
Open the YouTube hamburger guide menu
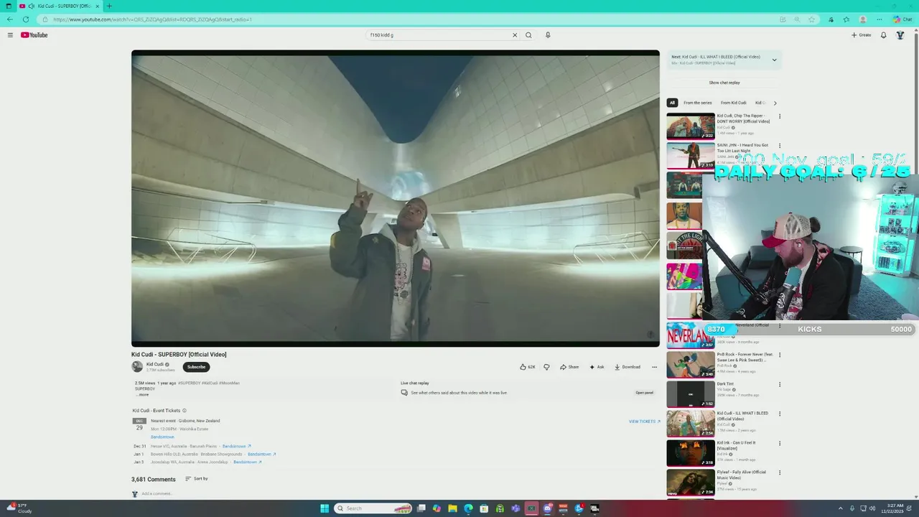pos(10,34)
